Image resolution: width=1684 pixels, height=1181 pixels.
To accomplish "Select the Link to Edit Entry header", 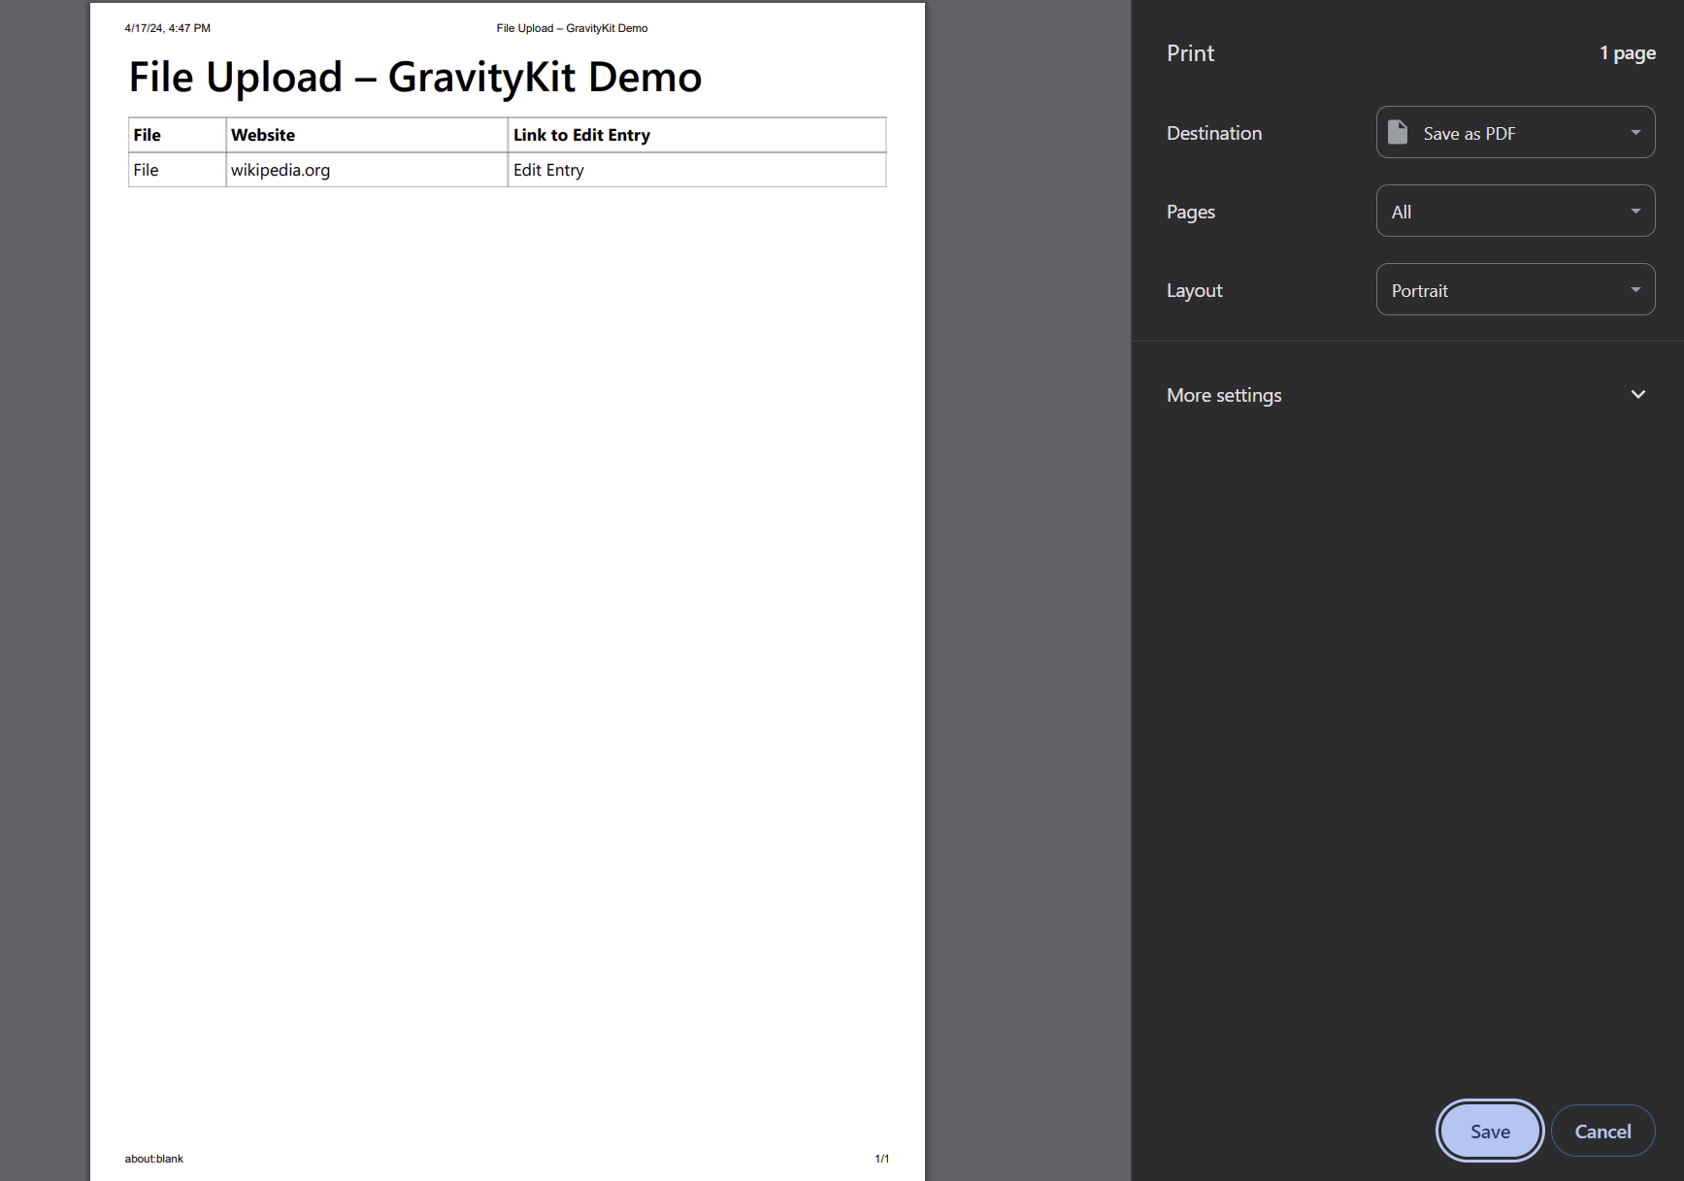I will point(581,135).
